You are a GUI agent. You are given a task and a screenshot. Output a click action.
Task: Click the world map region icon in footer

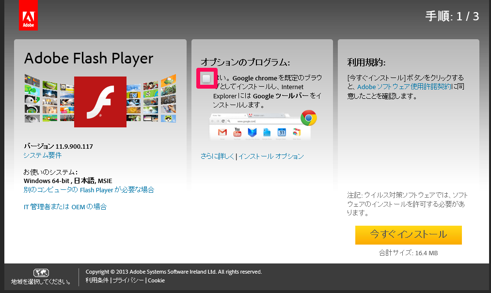[x=41, y=273]
